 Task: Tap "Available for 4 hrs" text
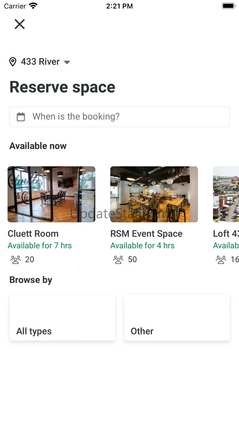pos(142,245)
